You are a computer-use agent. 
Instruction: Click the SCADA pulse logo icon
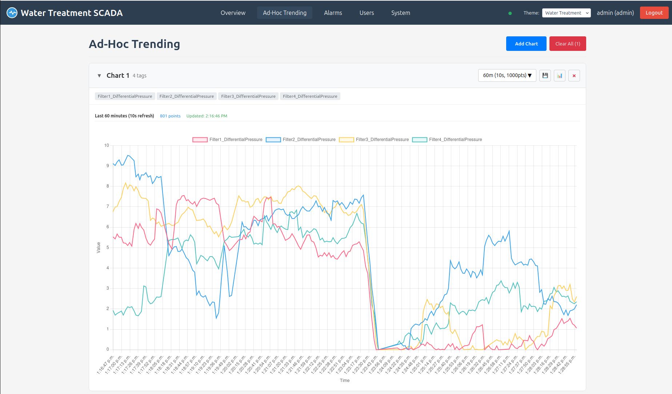coord(12,13)
